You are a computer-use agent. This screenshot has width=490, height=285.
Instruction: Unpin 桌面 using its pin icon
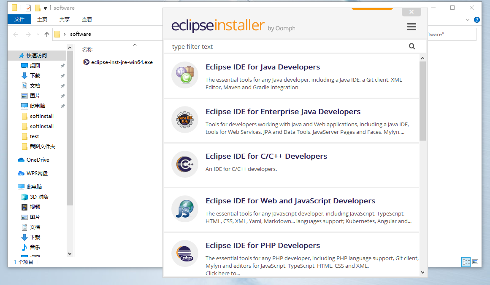point(62,66)
